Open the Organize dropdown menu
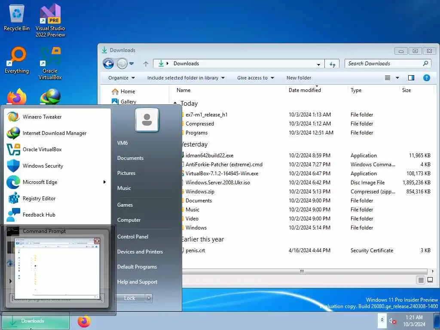The image size is (440, 330). pos(122,78)
